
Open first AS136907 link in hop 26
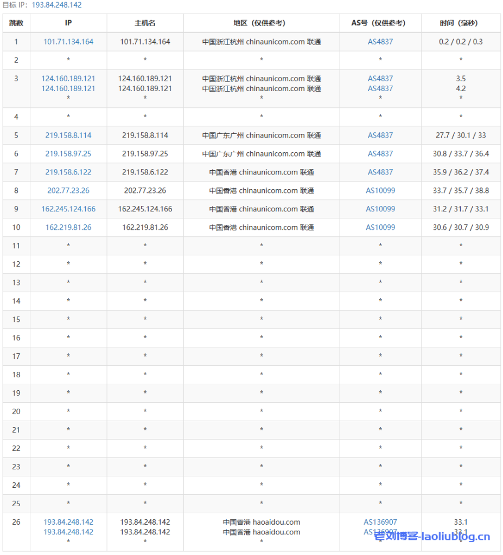[x=380, y=522]
